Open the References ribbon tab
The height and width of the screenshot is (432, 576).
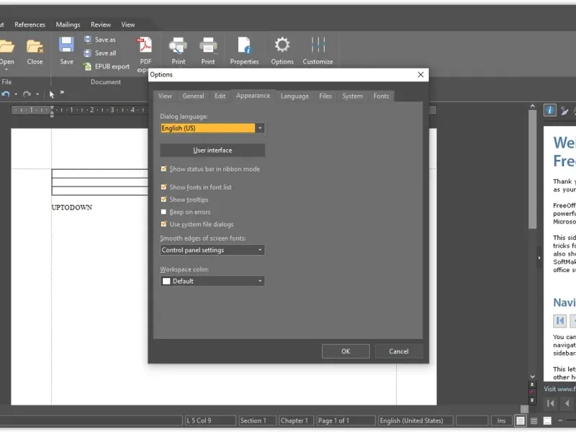tap(30, 24)
